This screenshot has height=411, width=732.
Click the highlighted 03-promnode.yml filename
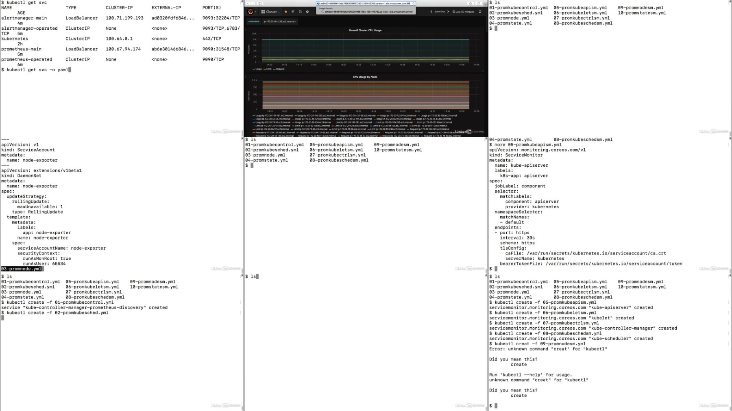tap(22, 269)
